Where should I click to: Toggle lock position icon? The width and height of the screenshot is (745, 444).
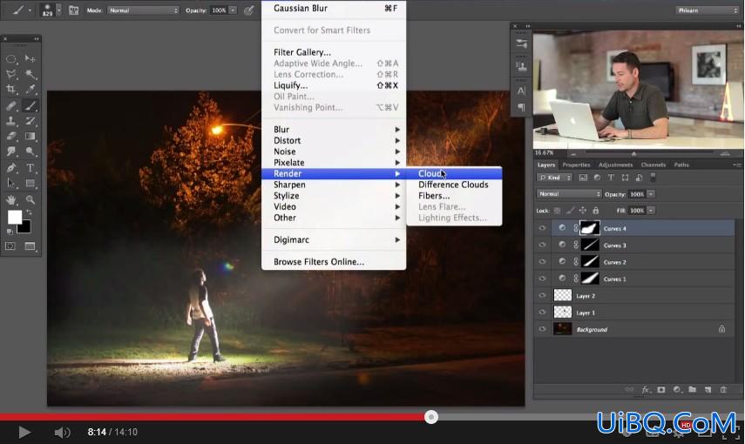[583, 211]
